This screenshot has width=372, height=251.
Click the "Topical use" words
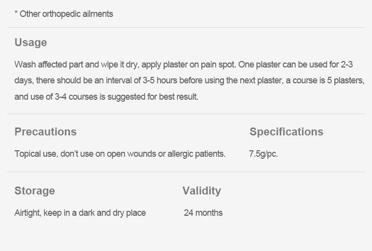pos(35,154)
